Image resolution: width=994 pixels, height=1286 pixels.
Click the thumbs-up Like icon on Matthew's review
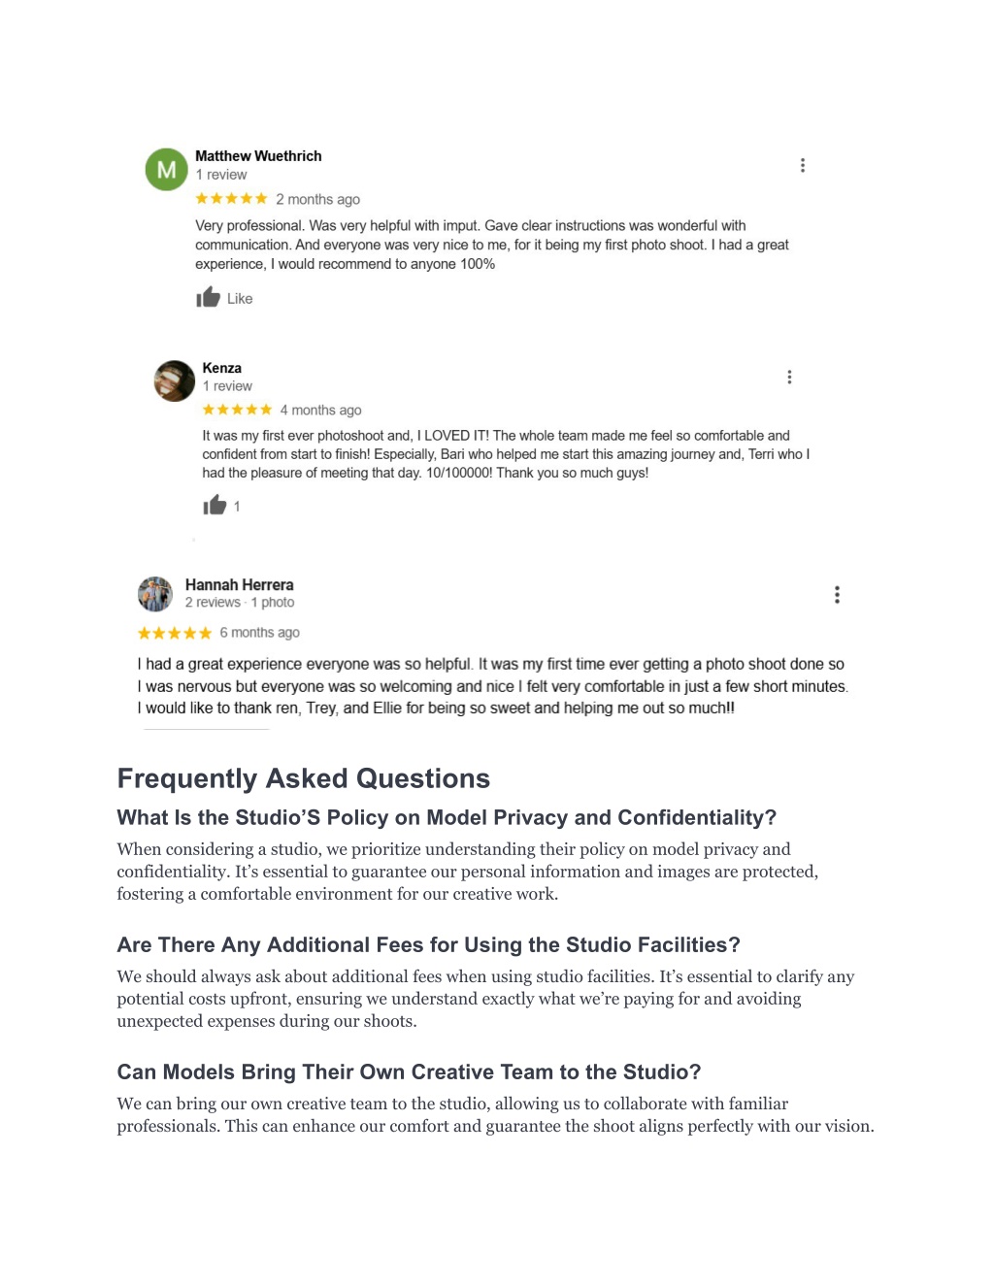point(208,297)
